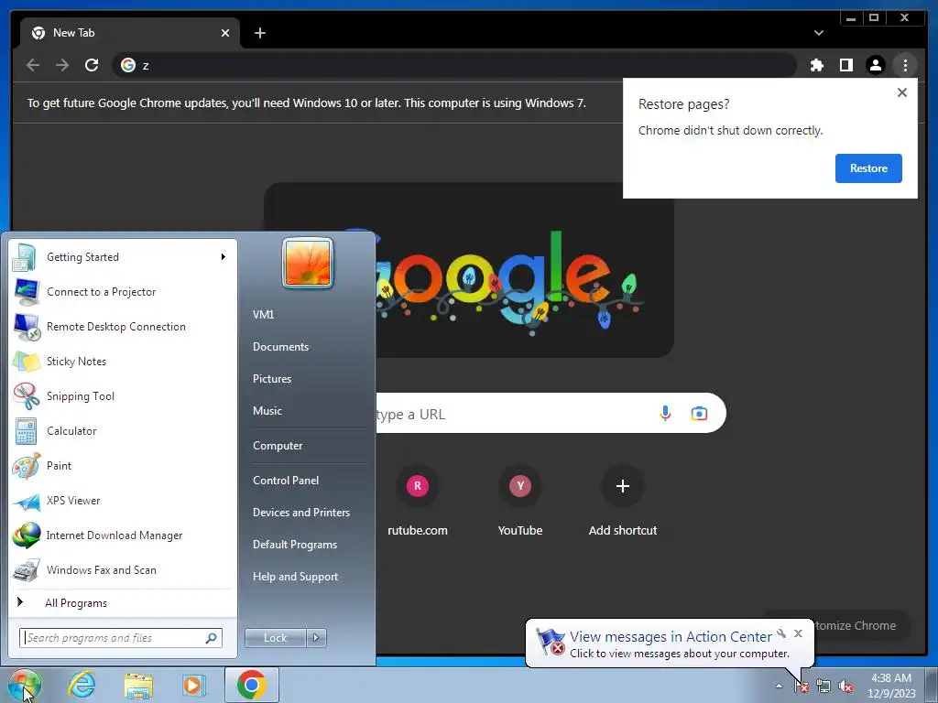Click the Snipping Tool scissors icon

coord(26,396)
